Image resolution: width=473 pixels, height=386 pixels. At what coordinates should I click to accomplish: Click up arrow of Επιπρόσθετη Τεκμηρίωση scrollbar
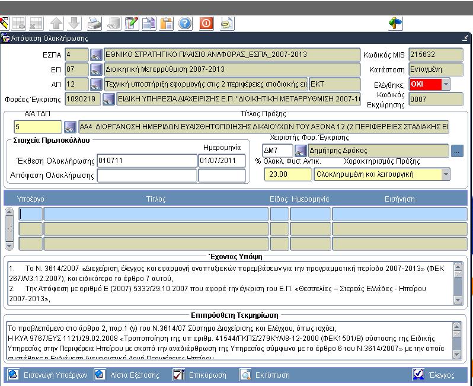[x=457, y=327]
